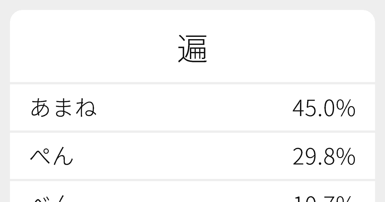The width and height of the screenshot is (385, 202).
Task: Click the white header card beside 遍
Action: coord(96,48)
